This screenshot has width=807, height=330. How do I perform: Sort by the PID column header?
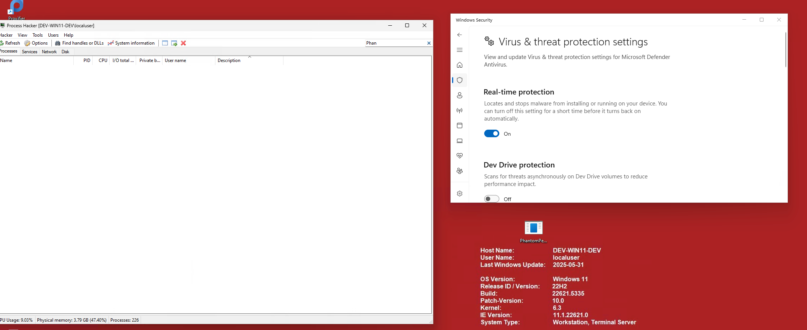coord(83,60)
